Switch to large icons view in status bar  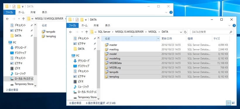(x=233, y=103)
